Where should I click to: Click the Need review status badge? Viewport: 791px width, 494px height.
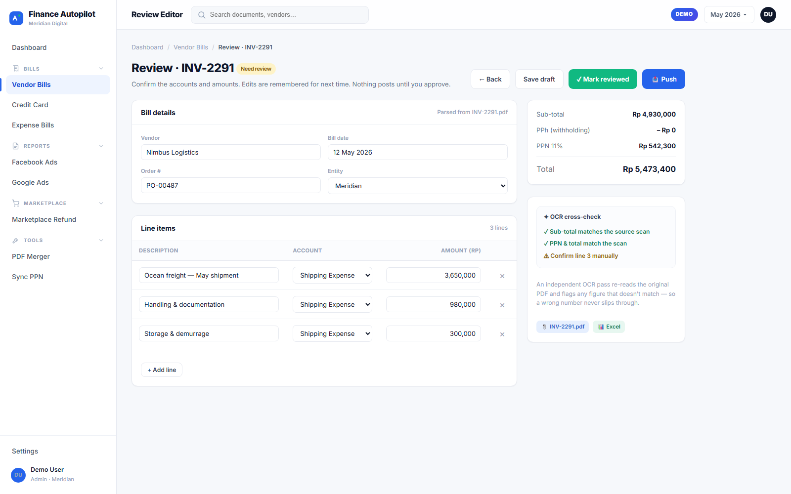click(x=256, y=69)
